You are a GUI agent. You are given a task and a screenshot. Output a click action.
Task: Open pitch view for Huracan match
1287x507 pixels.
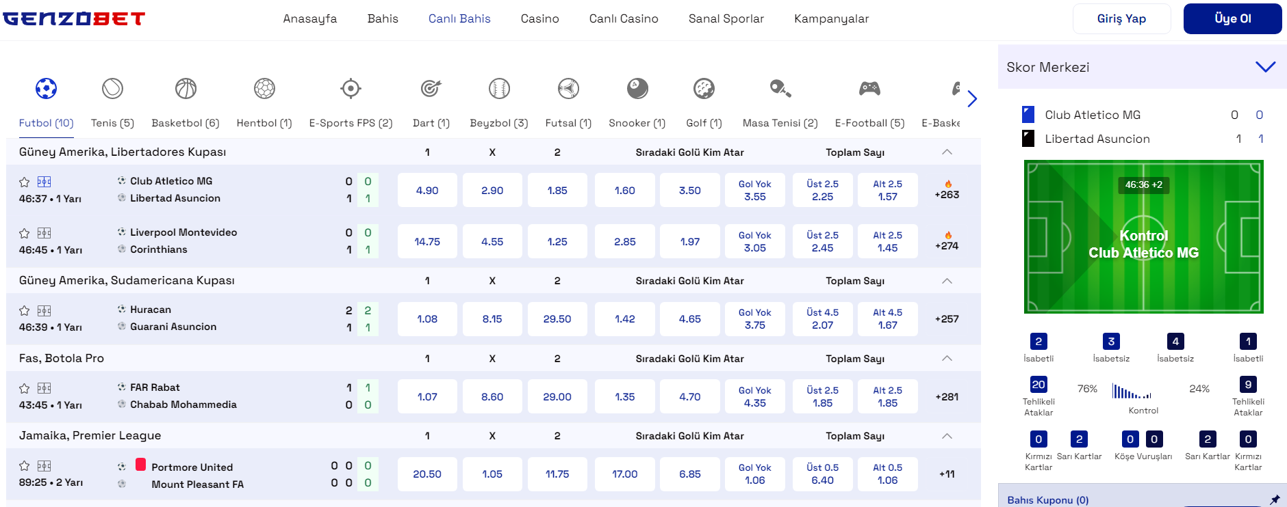point(44,311)
